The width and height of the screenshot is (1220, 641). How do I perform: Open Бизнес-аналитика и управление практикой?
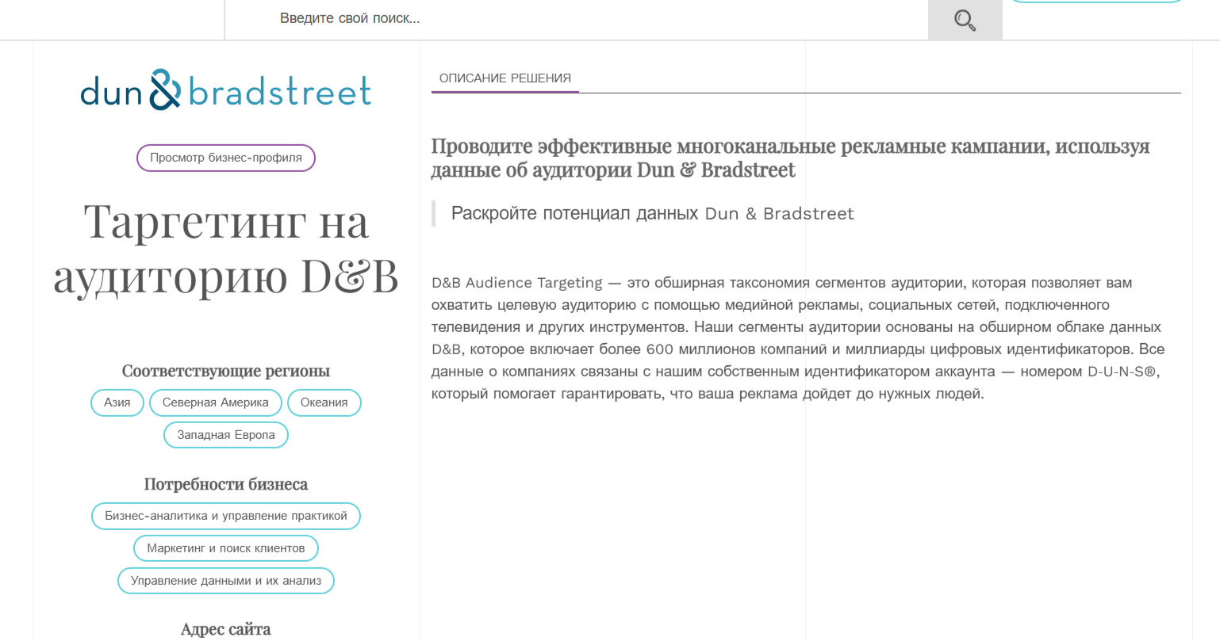click(225, 516)
